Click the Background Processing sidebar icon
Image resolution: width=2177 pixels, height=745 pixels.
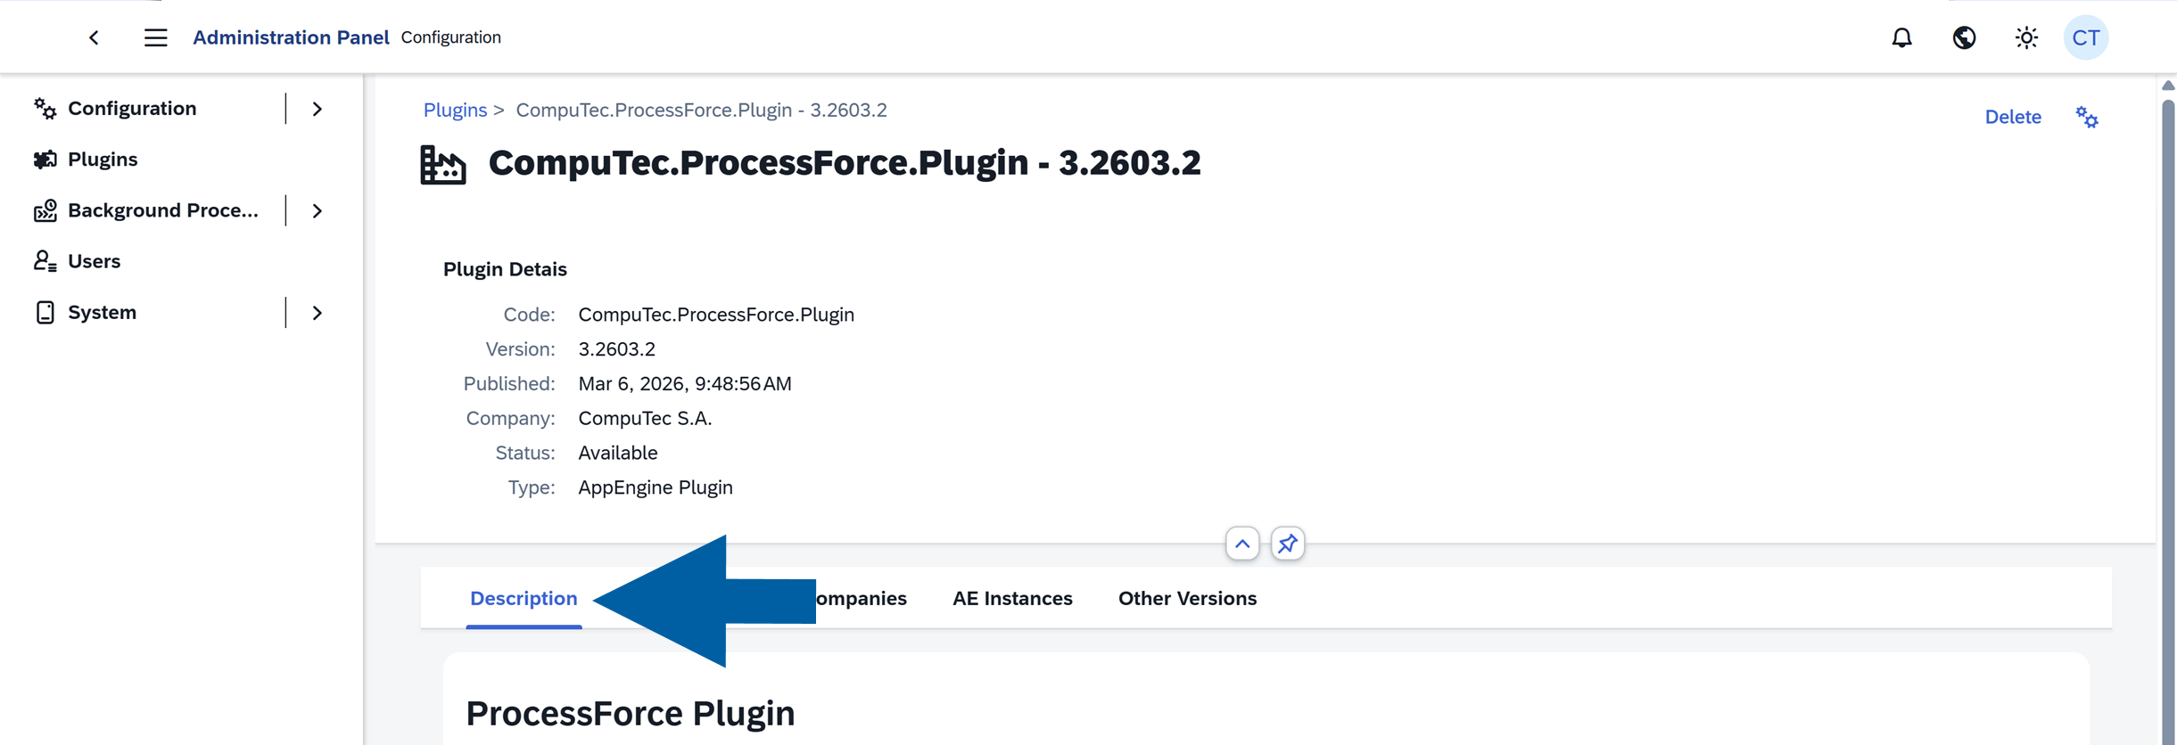45,210
